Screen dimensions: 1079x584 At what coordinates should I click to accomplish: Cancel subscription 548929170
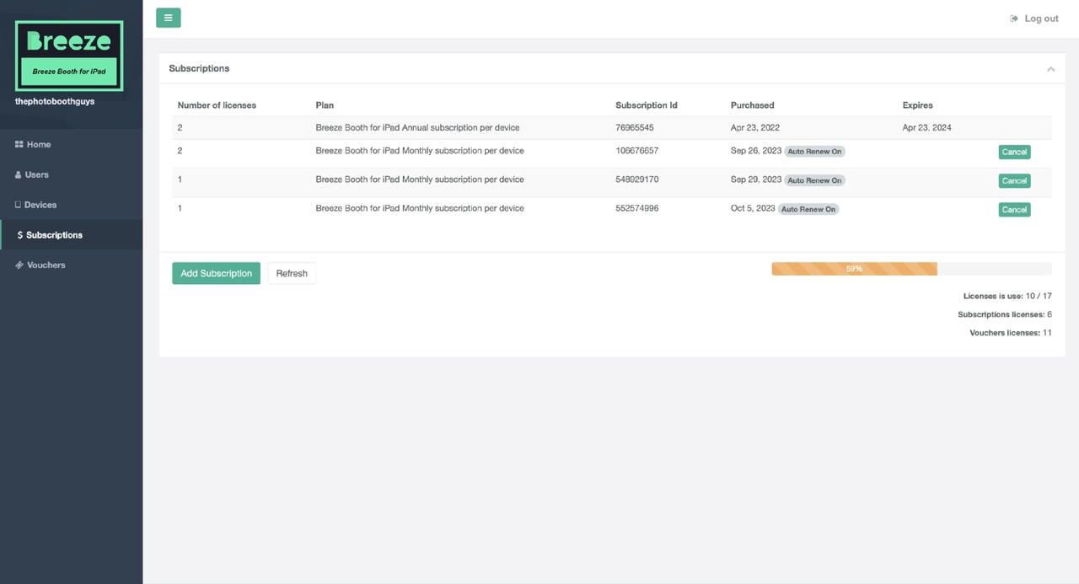tap(1014, 181)
